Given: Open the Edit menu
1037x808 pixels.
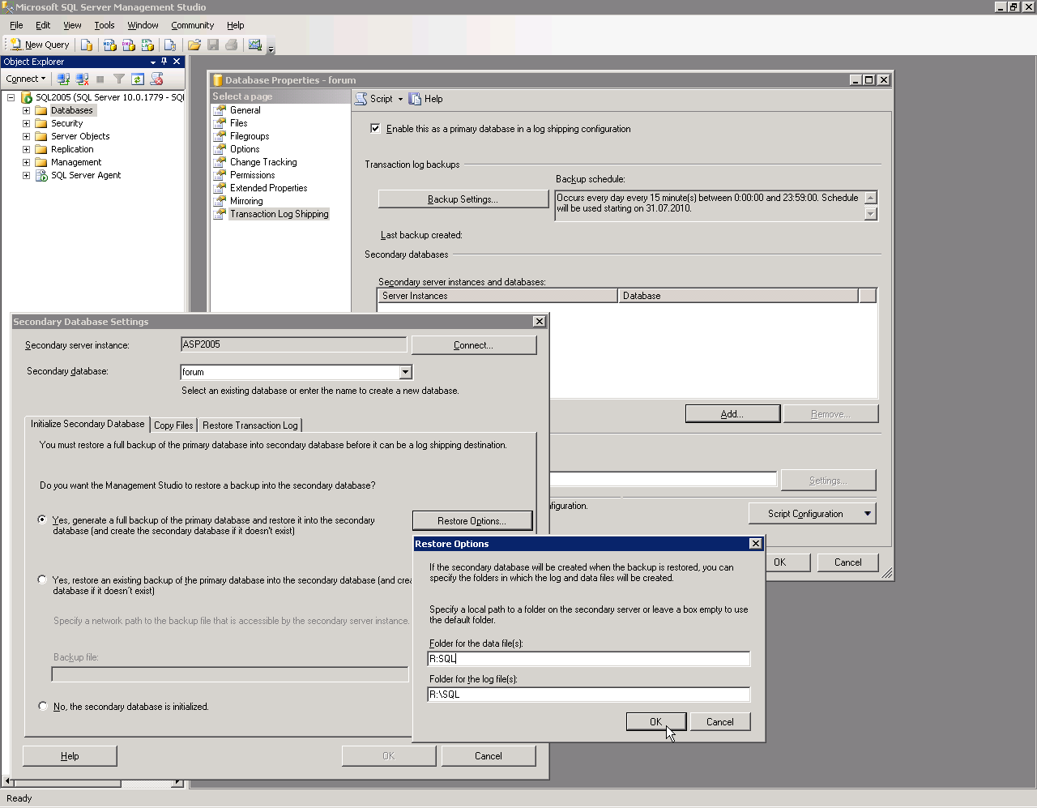Looking at the screenshot, I should [x=43, y=25].
